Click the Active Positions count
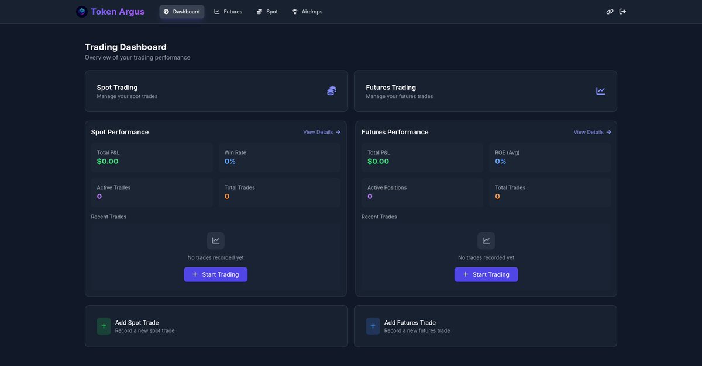Image resolution: width=702 pixels, height=366 pixels. pos(370,197)
